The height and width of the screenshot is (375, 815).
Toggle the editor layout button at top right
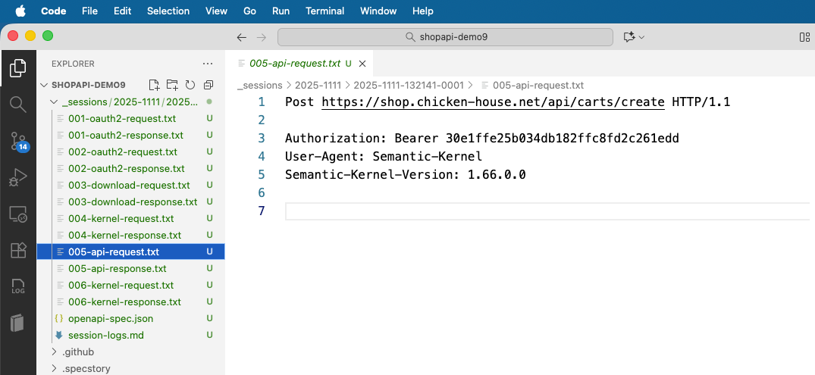[x=804, y=37]
